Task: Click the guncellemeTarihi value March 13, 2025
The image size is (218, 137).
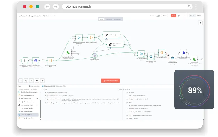Action: (63, 93)
